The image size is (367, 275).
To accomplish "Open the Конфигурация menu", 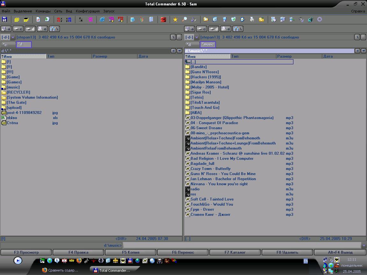I will tap(88, 11).
